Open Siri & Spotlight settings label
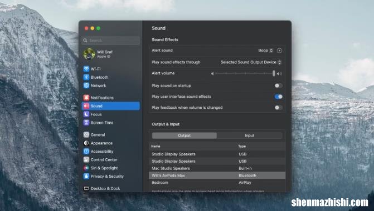374x211 pixels. pyautogui.click(x=104, y=168)
